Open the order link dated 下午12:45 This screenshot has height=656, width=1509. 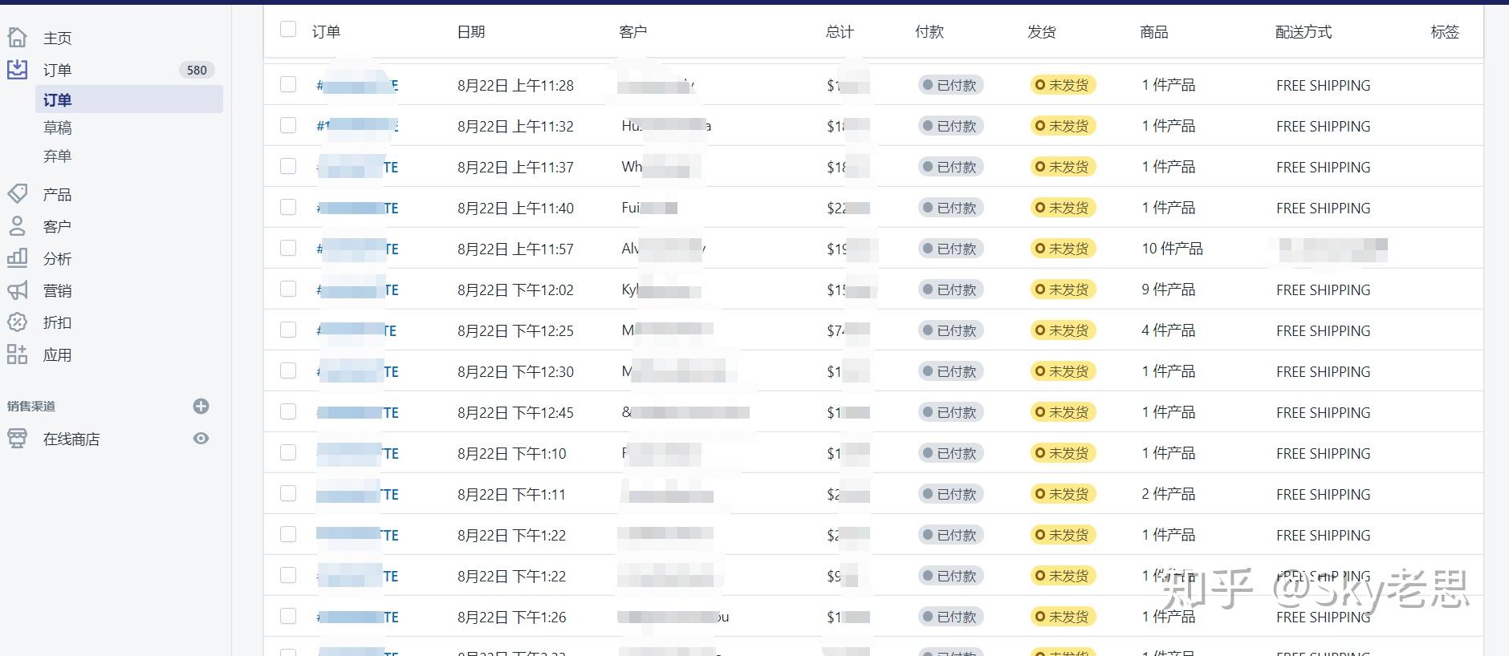pos(358,412)
